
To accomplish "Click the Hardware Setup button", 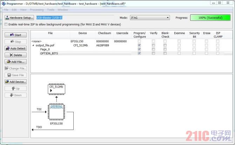I will [19, 17].
